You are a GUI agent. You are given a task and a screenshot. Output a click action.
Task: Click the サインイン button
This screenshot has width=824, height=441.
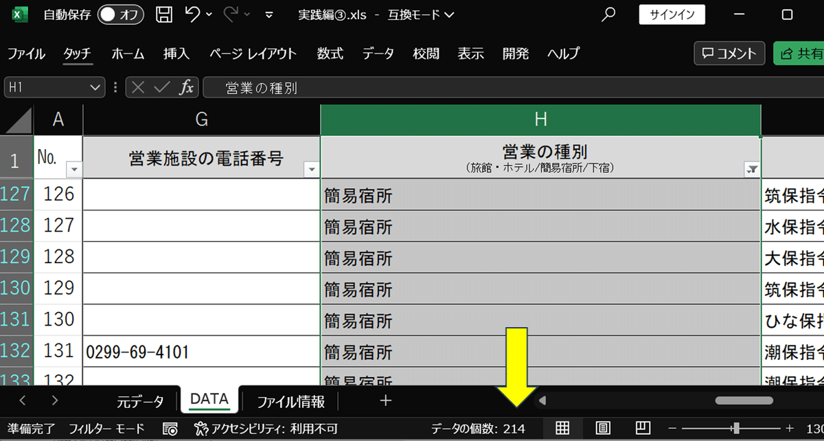[x=672, y=14]
